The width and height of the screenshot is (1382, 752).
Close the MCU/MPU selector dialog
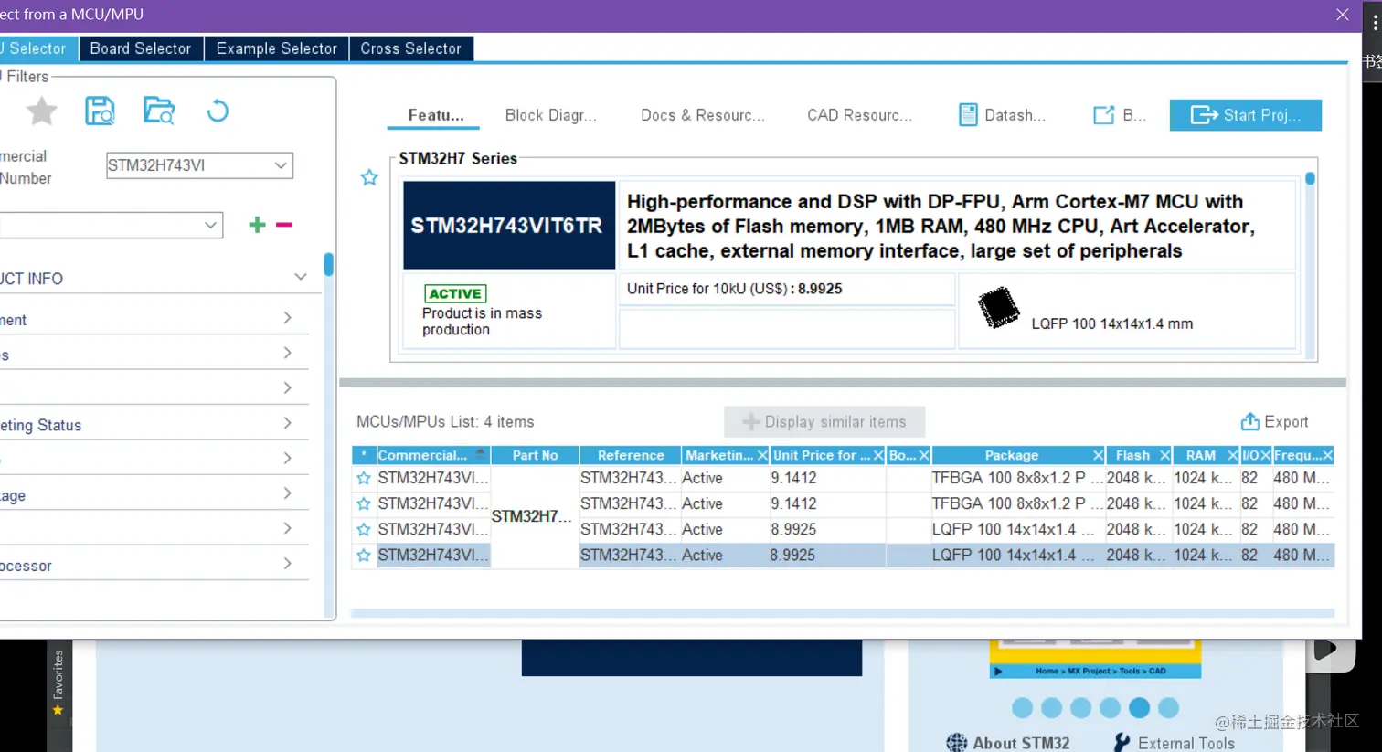(1342, 15)
